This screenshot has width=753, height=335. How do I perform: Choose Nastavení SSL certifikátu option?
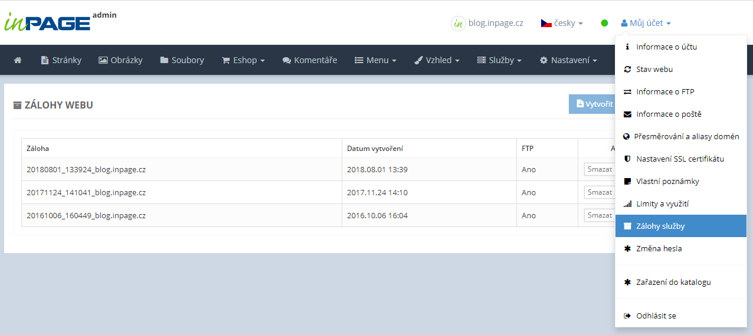click(x=680, y=159)
